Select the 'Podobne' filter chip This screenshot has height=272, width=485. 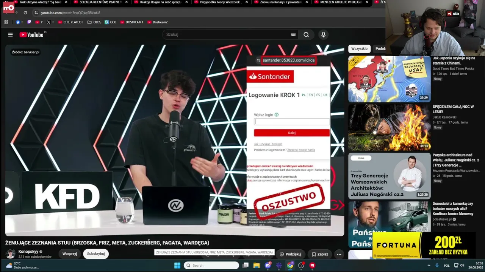(380, 49)
